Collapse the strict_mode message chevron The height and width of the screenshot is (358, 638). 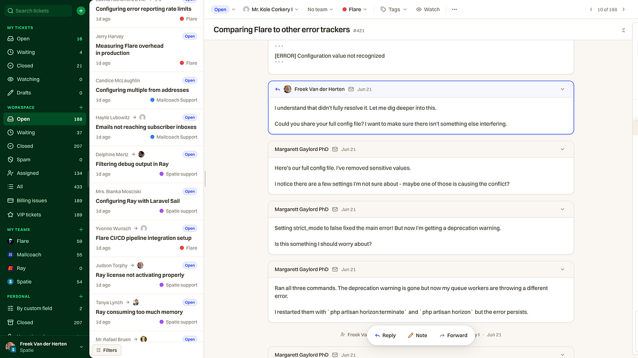click(562, 209)
